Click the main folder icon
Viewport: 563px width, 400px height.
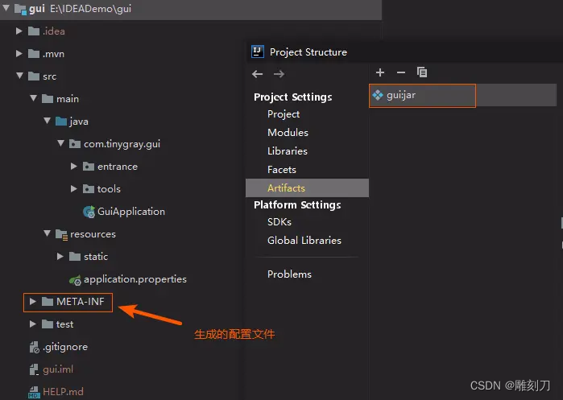pyautogui.click(x=48, y=99)
